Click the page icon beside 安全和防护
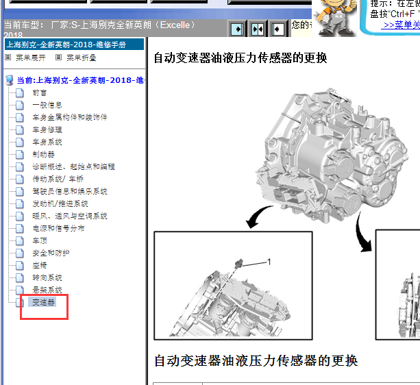 point(20,253)
